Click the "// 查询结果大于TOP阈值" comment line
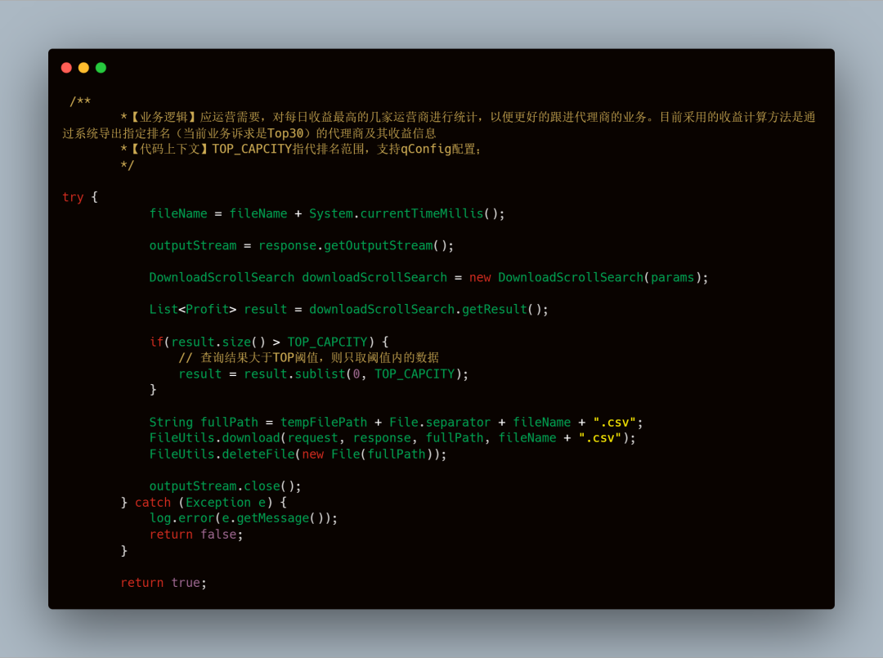 pos(308,358)
